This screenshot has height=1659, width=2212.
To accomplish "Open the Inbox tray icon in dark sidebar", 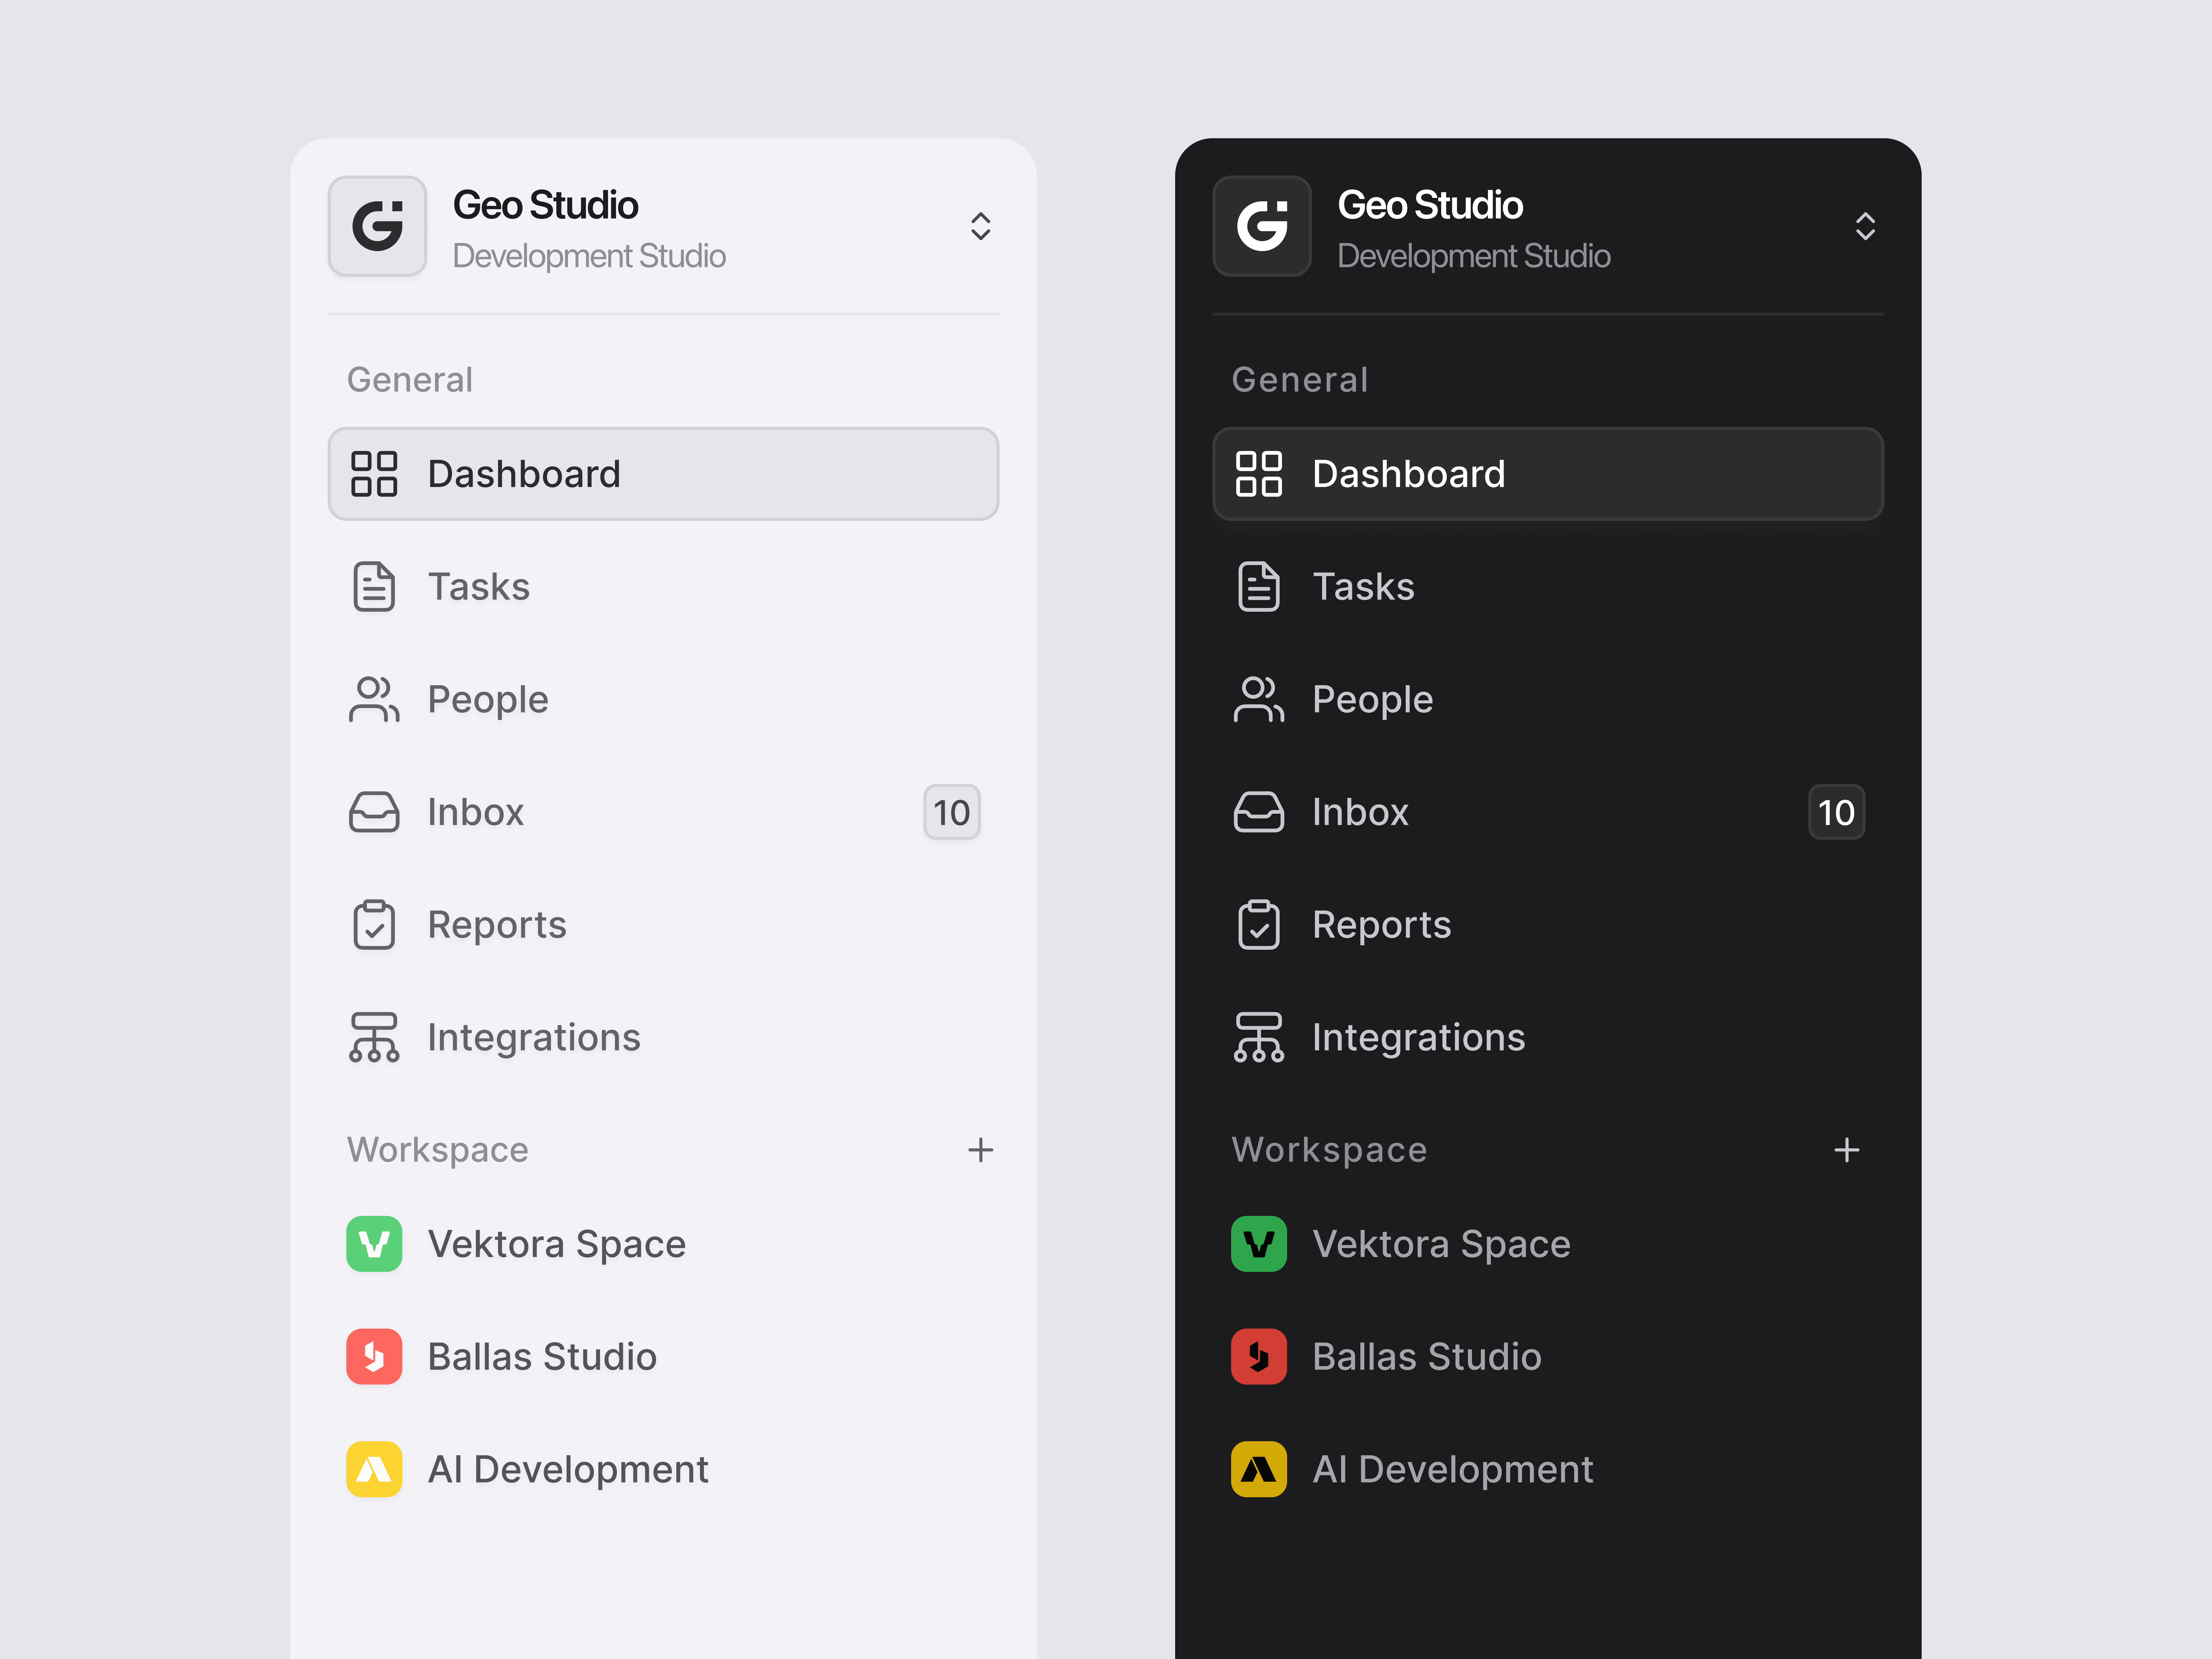I will point(1259,812).
